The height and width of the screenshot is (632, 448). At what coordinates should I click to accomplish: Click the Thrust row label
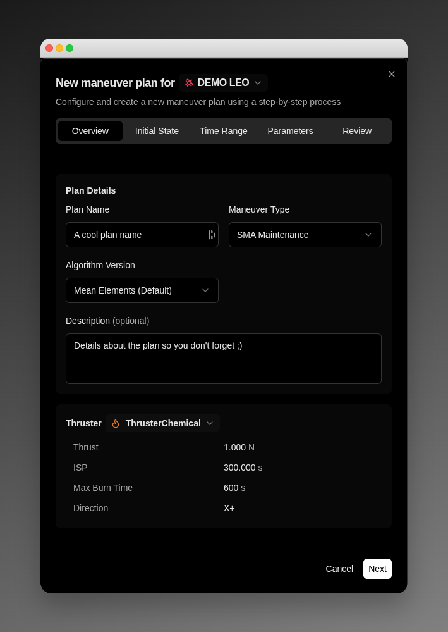point(86,447)
